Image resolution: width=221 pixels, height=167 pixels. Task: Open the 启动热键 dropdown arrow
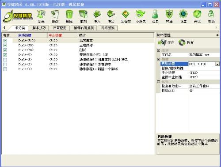coord(217,64)
